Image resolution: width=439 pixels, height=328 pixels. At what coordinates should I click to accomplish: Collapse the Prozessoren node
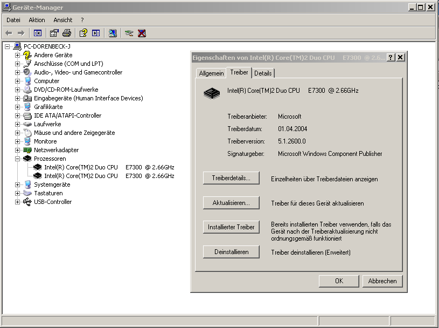coord(17,159)
